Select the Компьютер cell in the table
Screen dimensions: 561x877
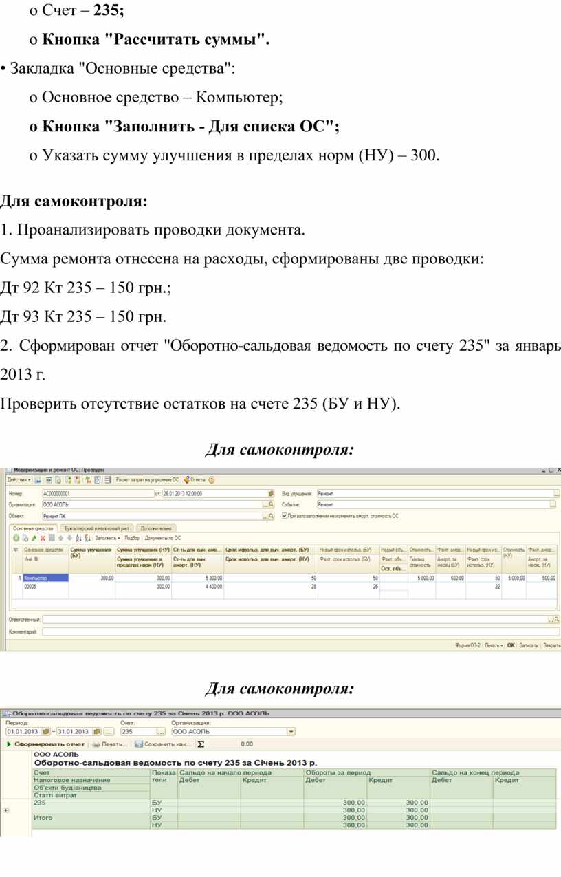[45, 578]
